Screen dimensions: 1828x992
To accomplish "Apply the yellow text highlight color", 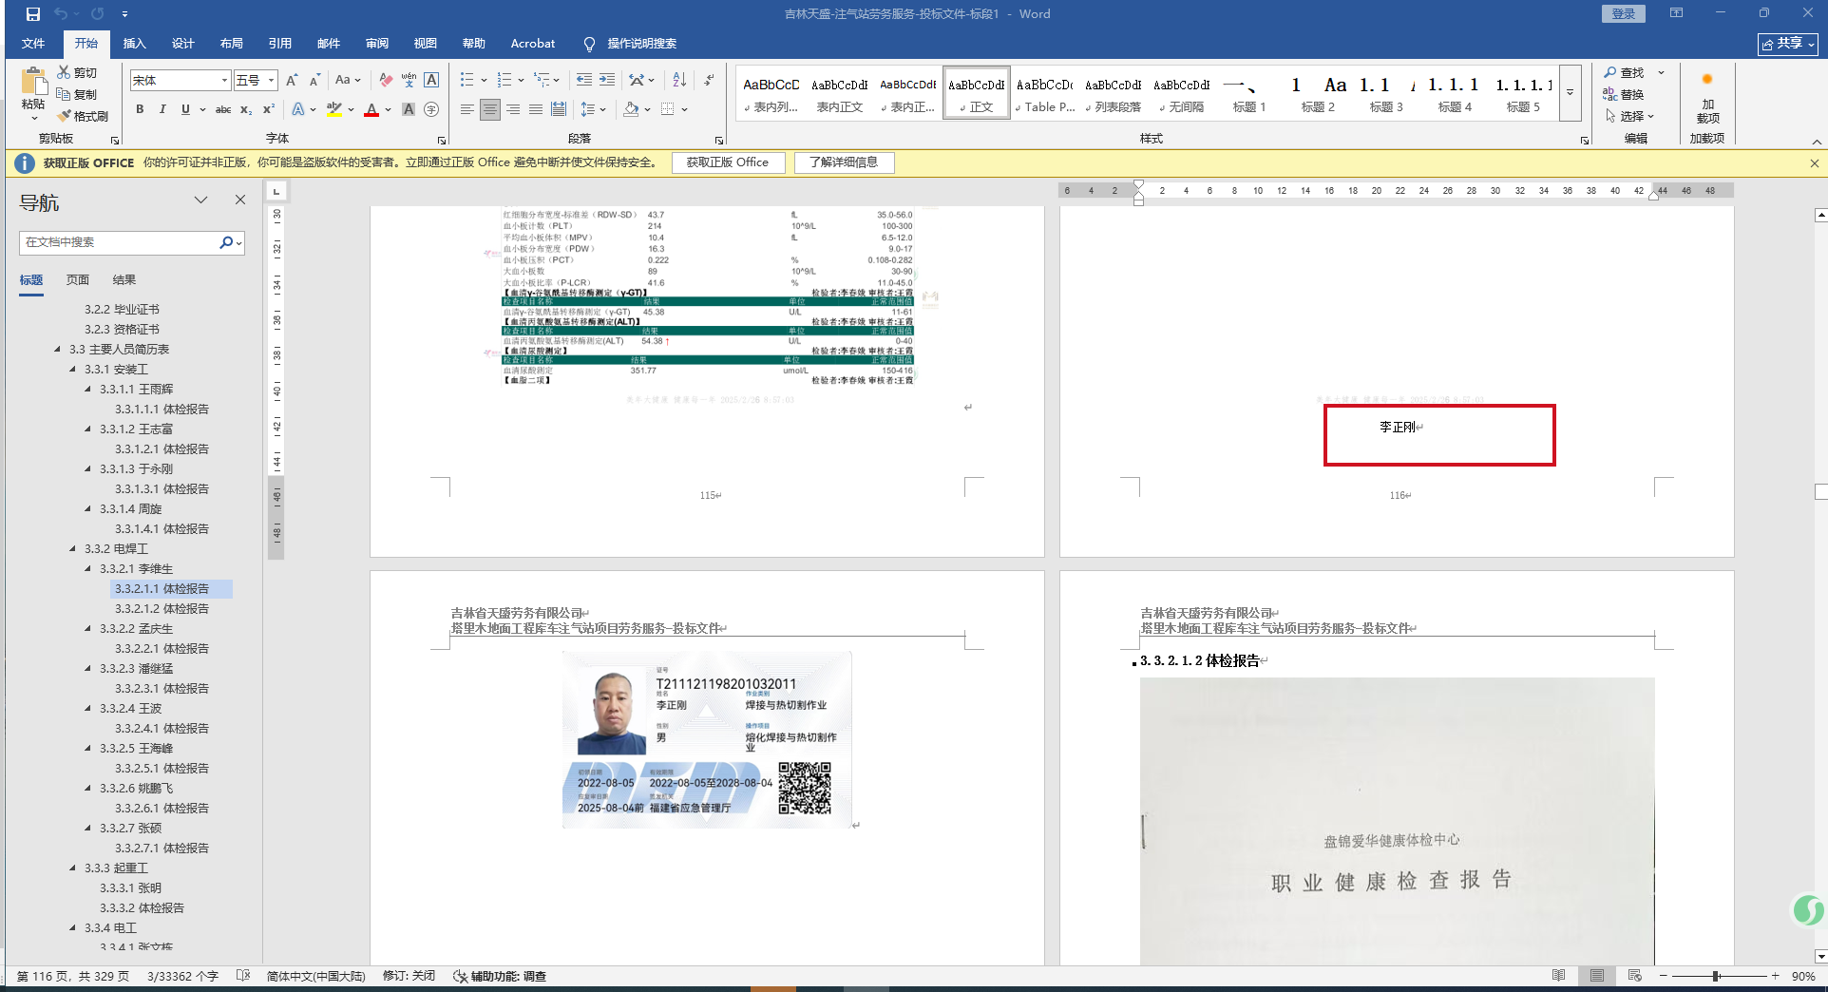I will pyautogui.click(x=333, y=109).
